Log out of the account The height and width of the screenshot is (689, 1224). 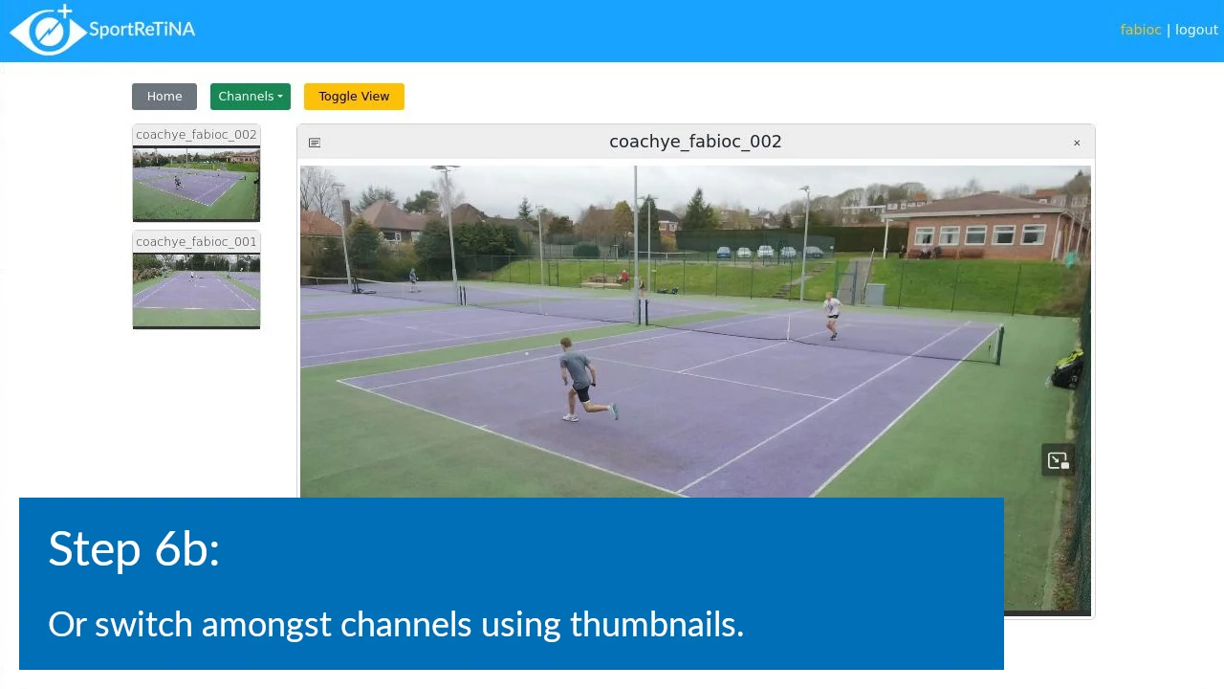1196,30
